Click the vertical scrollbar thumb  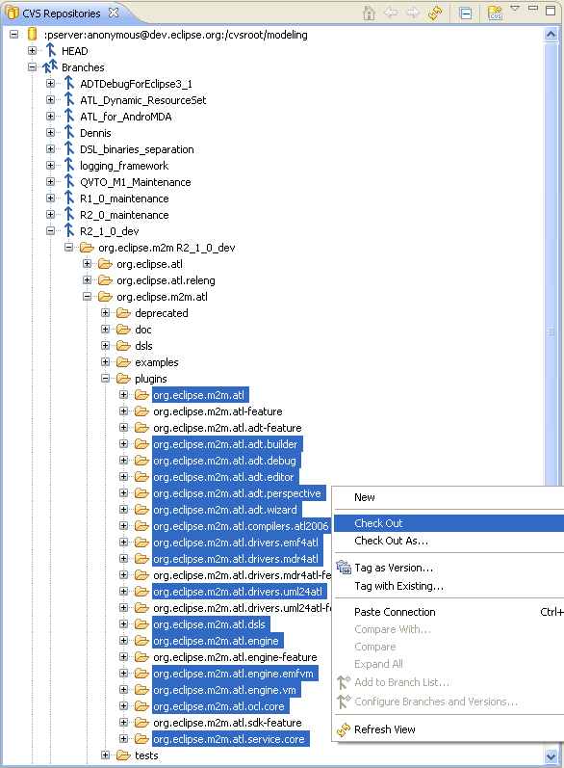click(551, 331)
